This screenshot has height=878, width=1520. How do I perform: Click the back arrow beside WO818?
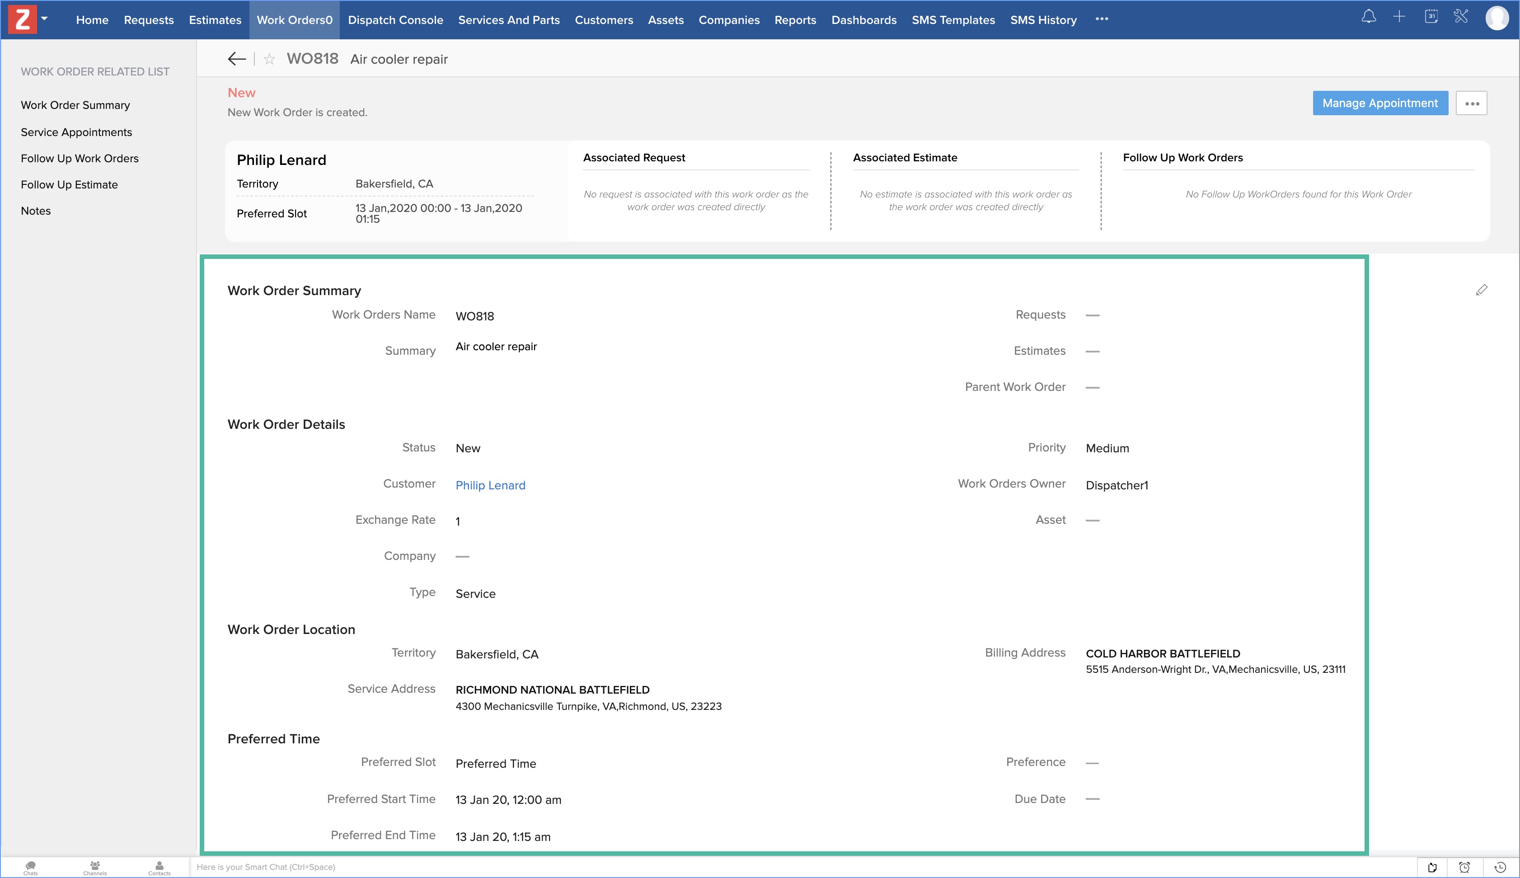(x=236, y=59)
